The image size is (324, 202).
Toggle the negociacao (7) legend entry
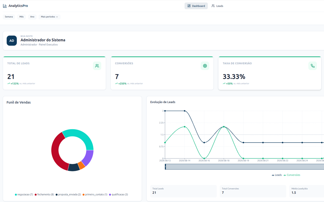click(x=24, y=195)
